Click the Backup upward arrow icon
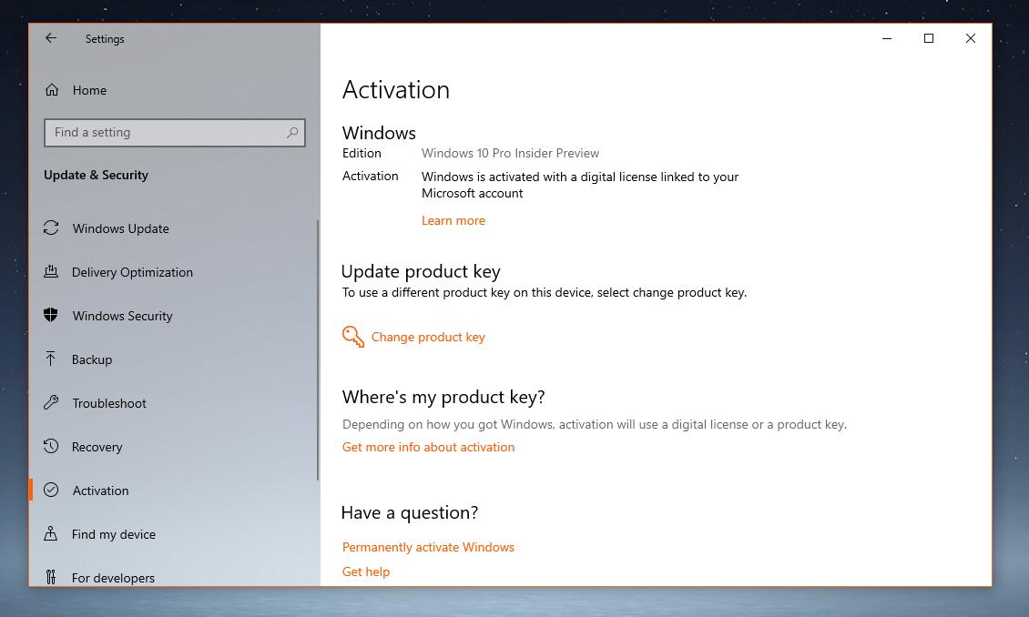This screenshot has height=617, width=1029. [x=50, y=359]
